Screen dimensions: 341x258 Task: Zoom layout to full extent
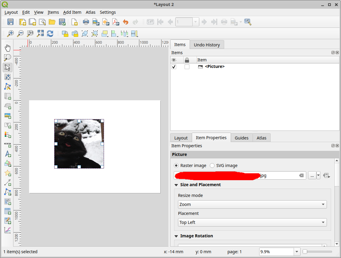[40, 34]
